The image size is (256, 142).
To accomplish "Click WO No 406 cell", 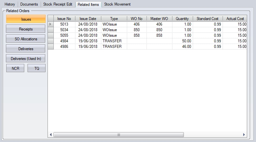I will tap(137, 24).
